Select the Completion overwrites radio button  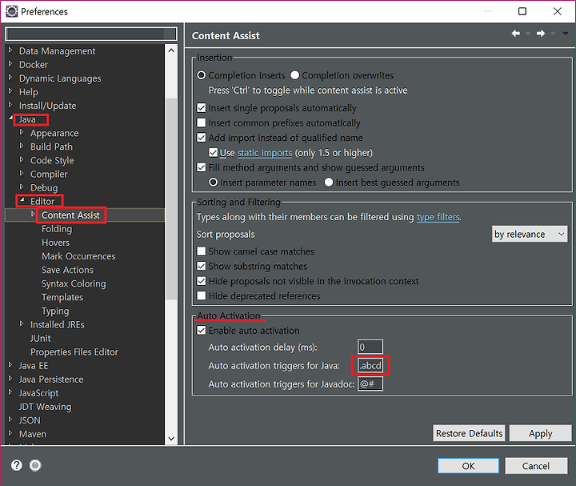click(x=294, y=75)
